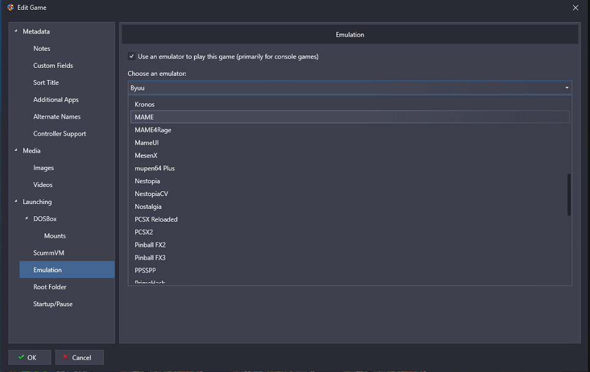This screenshot has height=372, width=590.
Task: Open Controller Support page
Action: [59, 134]
